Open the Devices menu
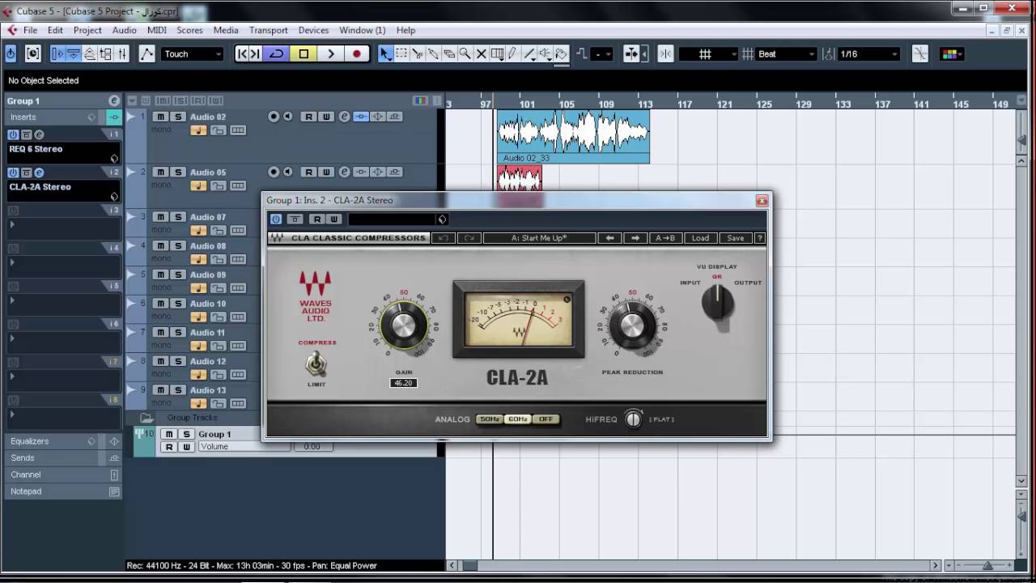 313,30
